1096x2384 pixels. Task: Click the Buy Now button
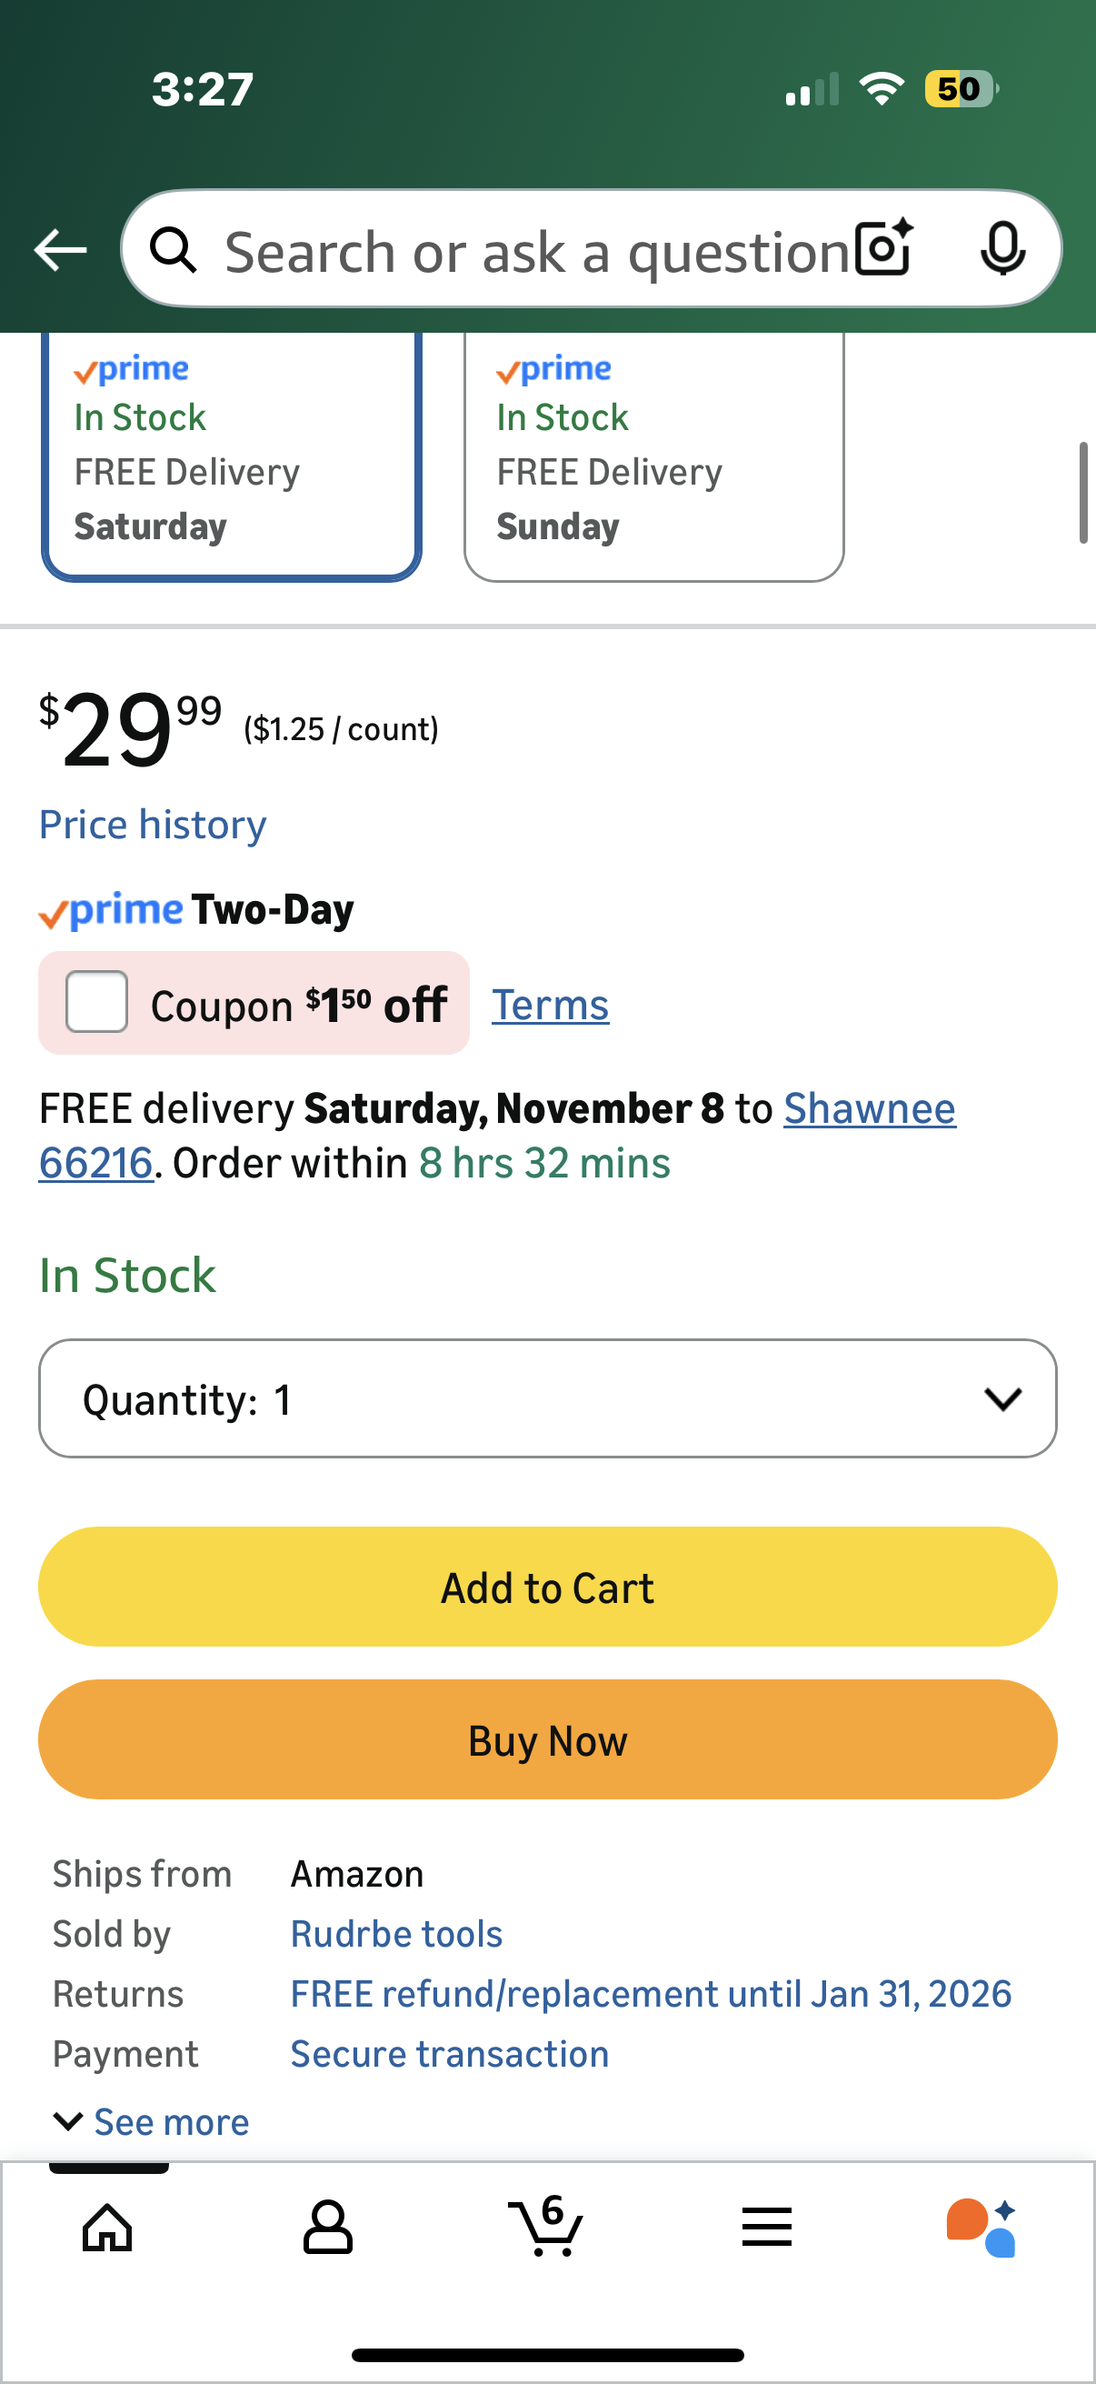[547, 1740]
